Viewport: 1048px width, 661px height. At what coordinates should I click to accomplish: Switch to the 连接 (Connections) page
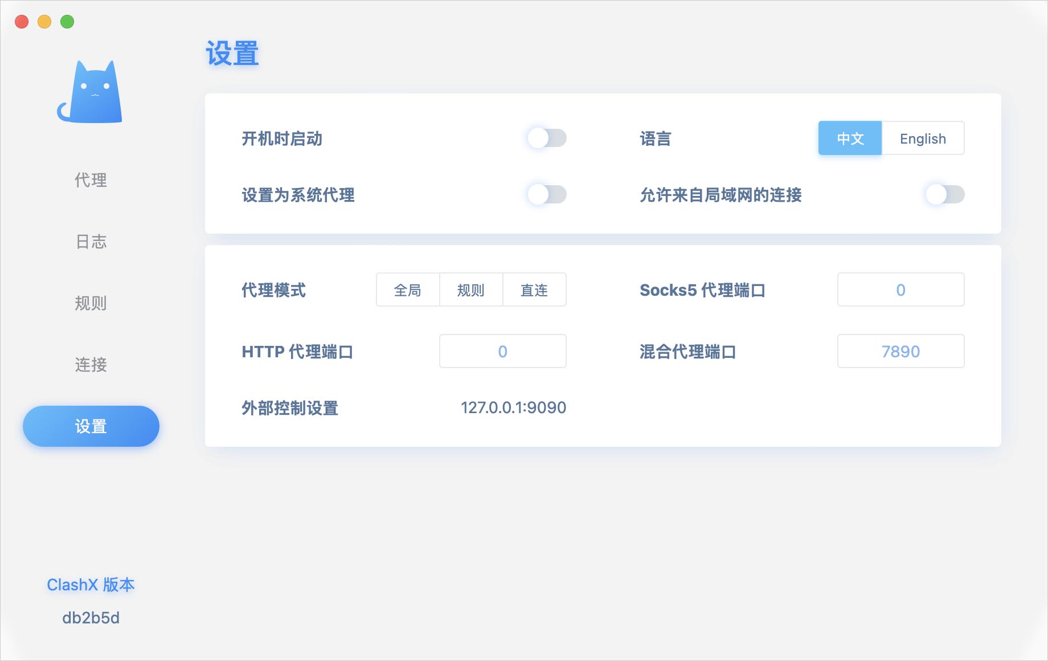pyautogui.click(x=91, y=365)
